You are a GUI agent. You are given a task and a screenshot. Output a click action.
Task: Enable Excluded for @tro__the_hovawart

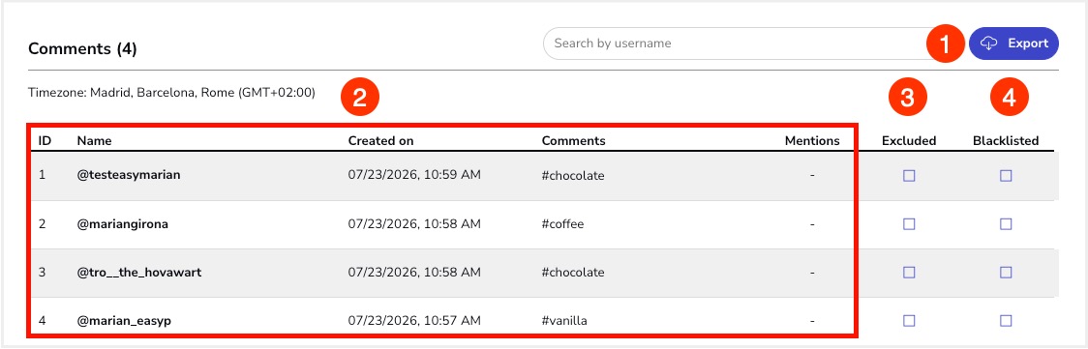point(909,273)
